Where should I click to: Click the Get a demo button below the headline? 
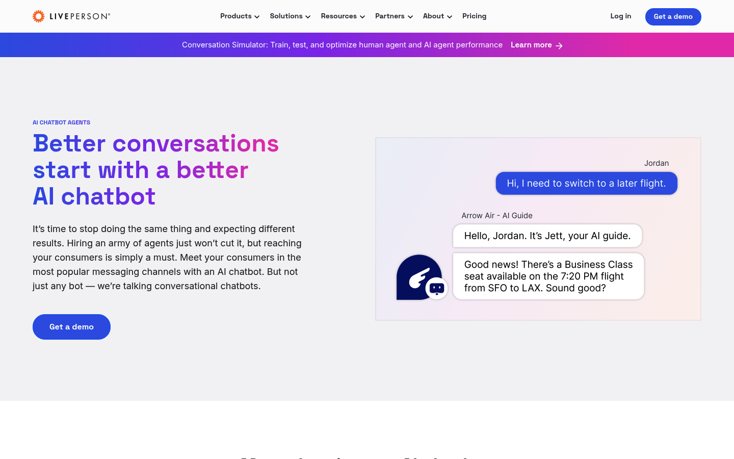pyautogui.click(x=71, y=326)
